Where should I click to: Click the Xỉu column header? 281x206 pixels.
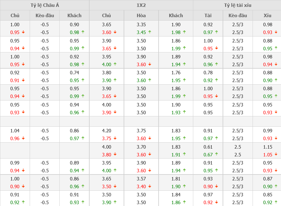(267, 16)
